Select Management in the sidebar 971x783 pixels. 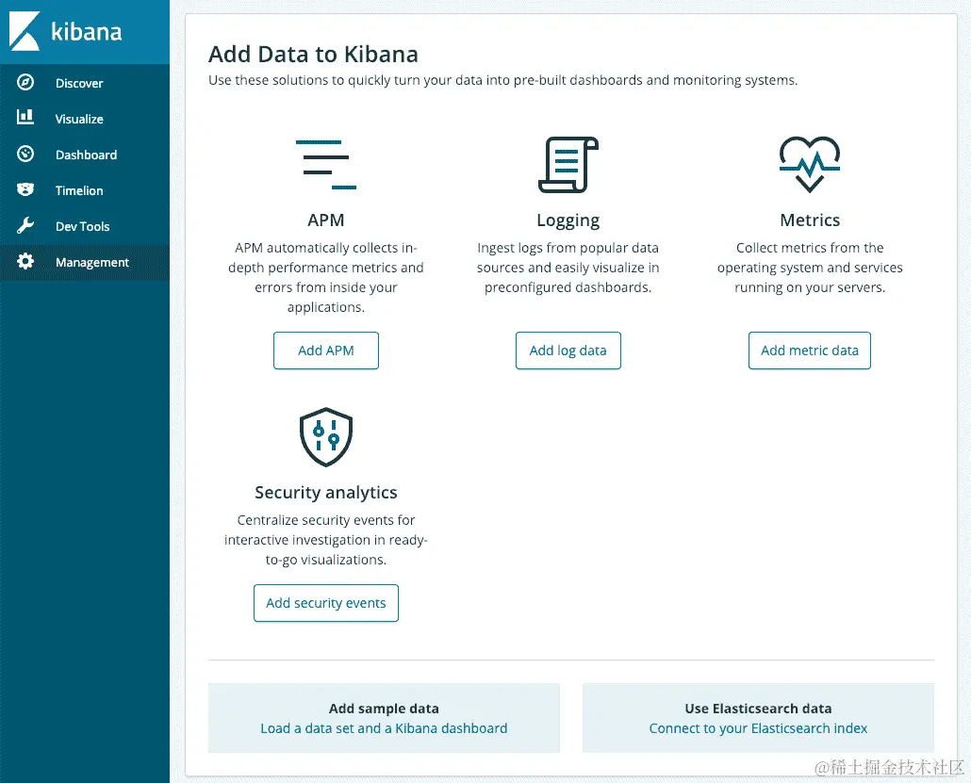(x=85, y=263)
